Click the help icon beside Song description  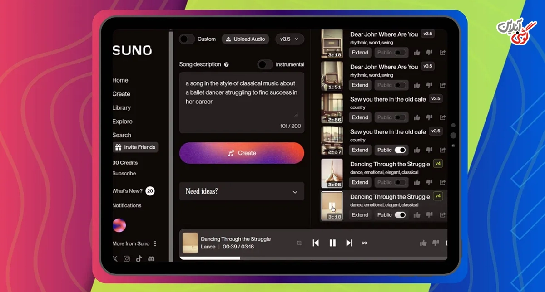(226, 65)
